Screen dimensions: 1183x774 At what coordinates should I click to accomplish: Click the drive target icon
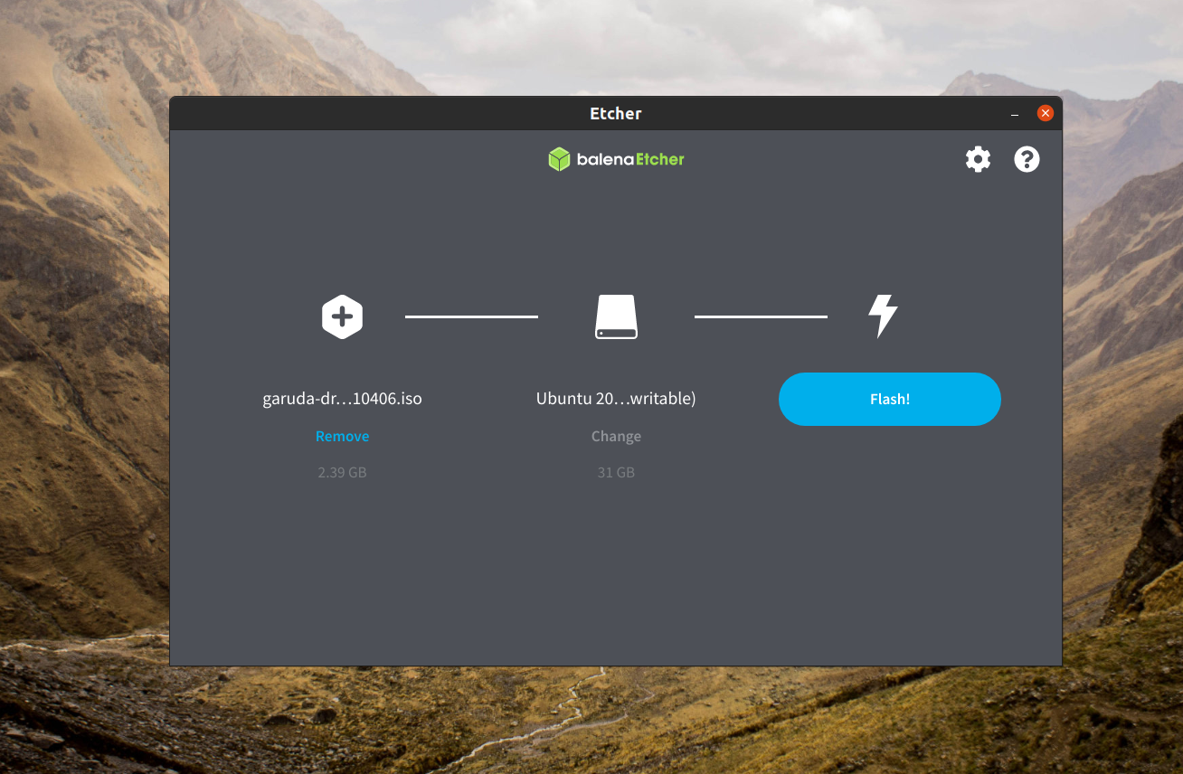tap(616, 316)
